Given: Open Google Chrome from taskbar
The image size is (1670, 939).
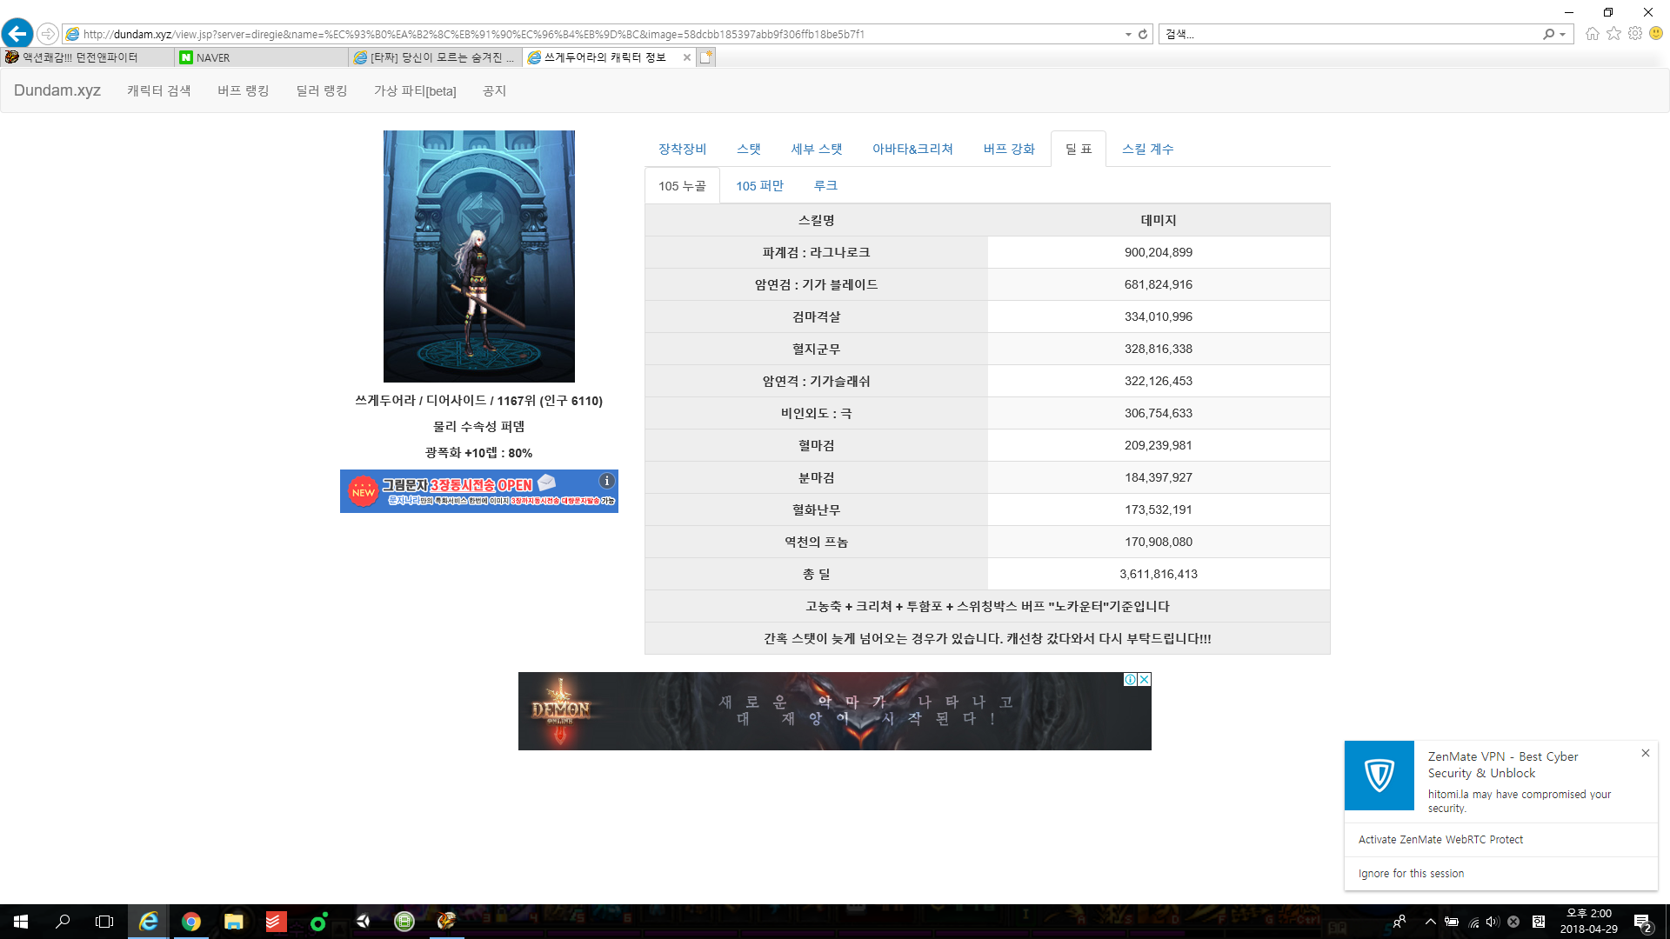Looking at the screenshot, I should coord(191,922).
